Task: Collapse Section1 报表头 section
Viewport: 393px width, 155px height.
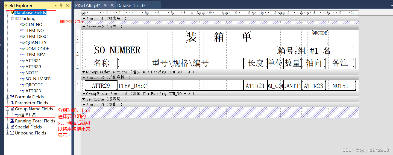Action: coord(84,19)
